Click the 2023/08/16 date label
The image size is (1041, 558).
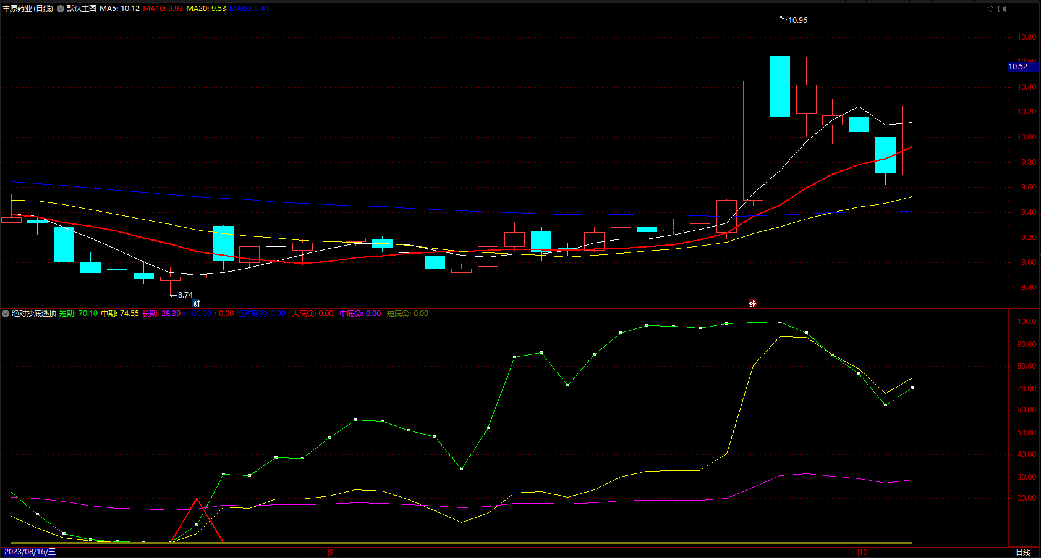point(30,552)
